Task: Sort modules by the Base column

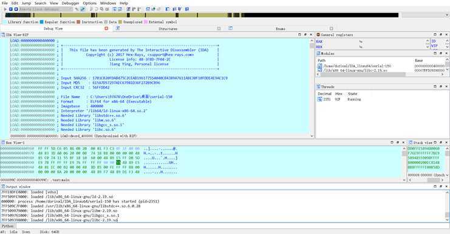Action: (x=418, y=61)
